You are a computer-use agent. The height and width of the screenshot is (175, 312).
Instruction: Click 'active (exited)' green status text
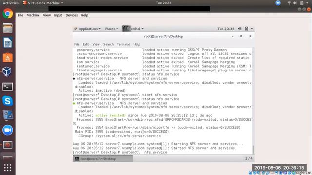[111, 115]
